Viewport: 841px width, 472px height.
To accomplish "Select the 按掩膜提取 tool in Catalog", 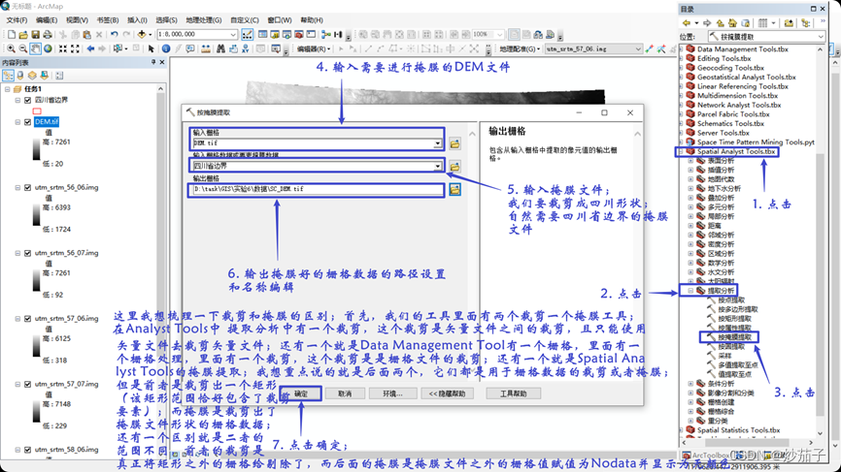I will click(x=735, y=337).
